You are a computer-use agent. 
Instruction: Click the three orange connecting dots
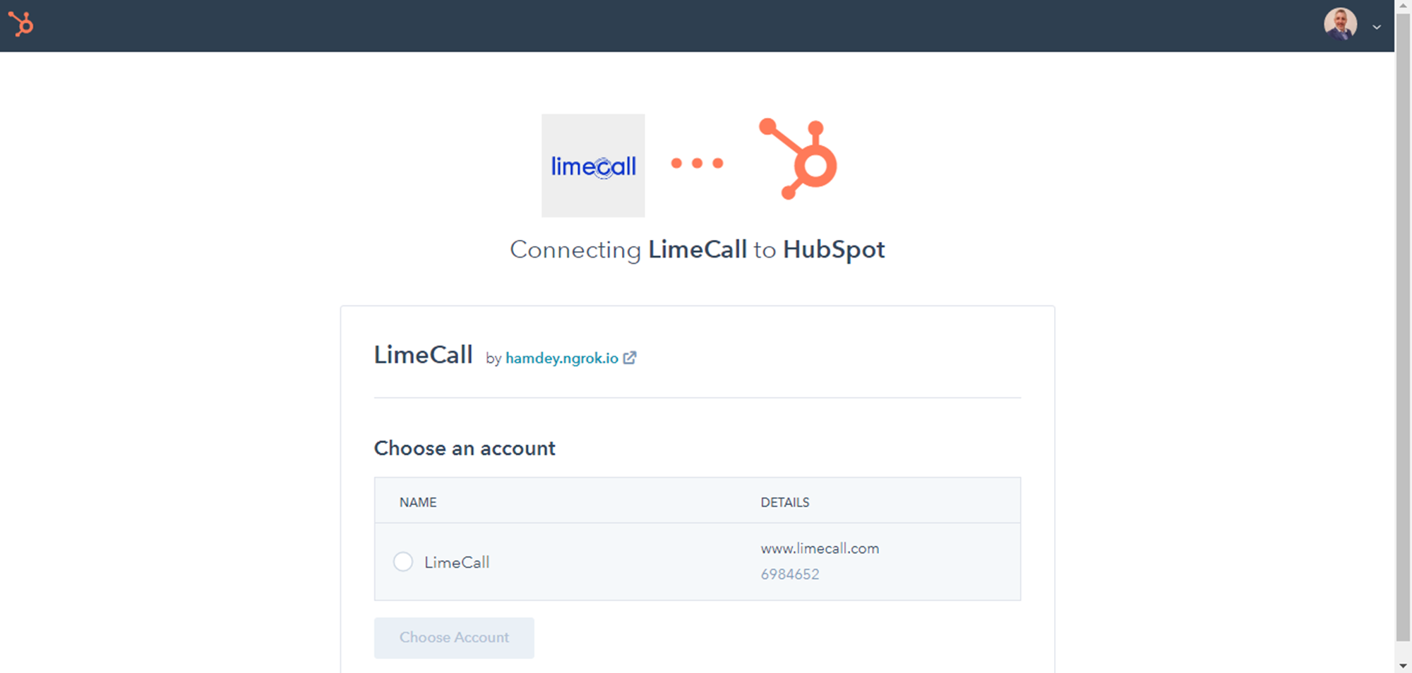coord(697,164)
